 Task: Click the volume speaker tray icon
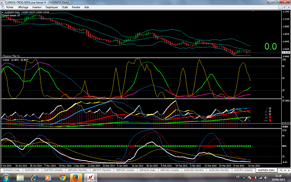coord(266,178)
